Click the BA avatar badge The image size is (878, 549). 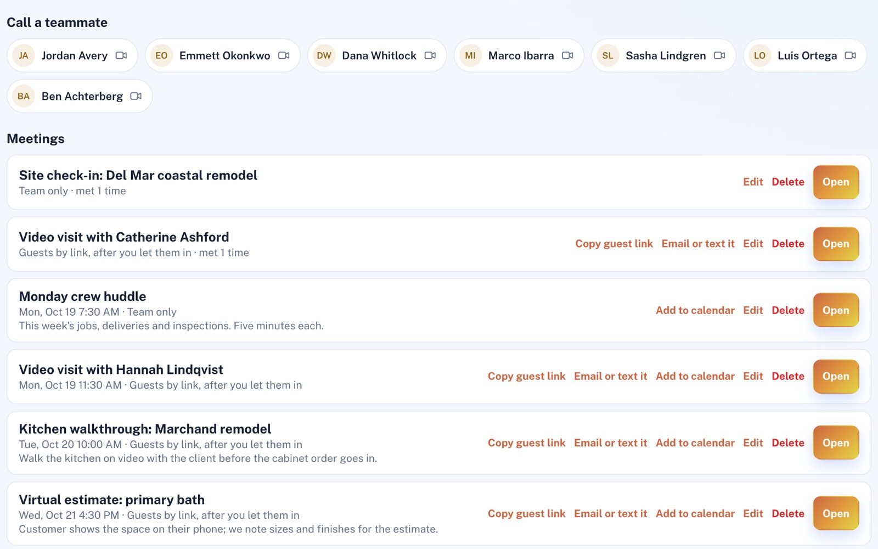tap(24, 96)
